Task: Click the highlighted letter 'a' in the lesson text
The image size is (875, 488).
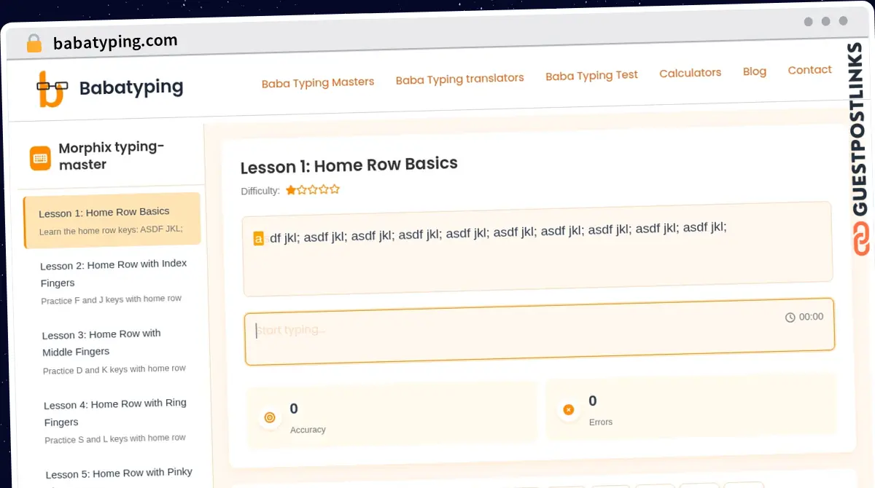Action: pos(258,238)
